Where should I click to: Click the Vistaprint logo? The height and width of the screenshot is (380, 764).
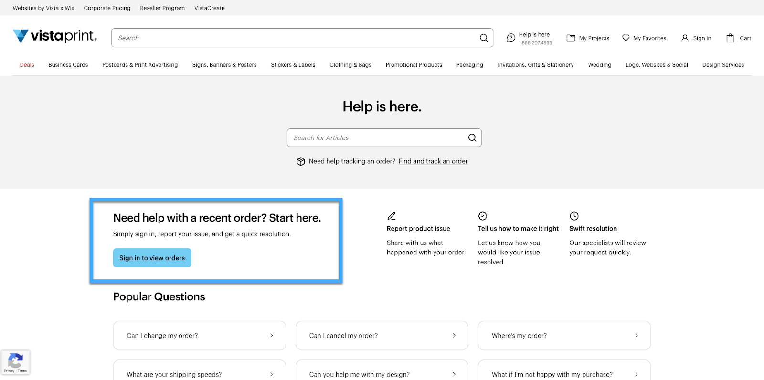tap(55, 36)
